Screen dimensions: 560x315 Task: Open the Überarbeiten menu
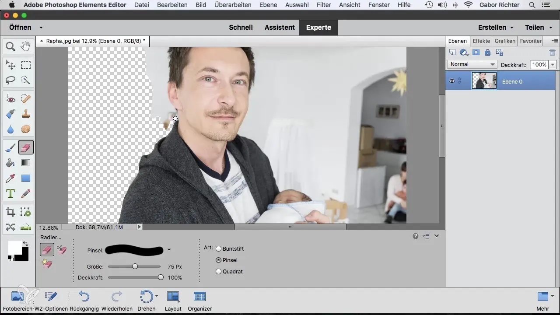tap(233, 5)
